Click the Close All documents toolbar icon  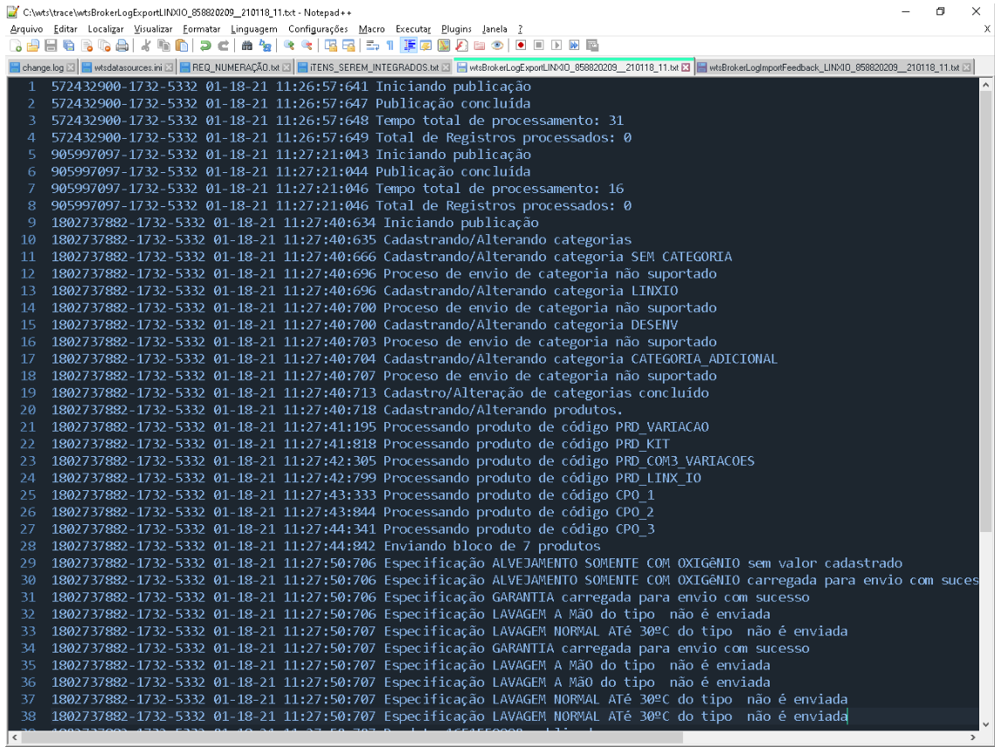click(x=104, y=45)
